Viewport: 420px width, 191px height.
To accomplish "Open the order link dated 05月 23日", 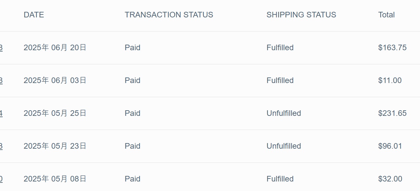I will click(1, 146).
